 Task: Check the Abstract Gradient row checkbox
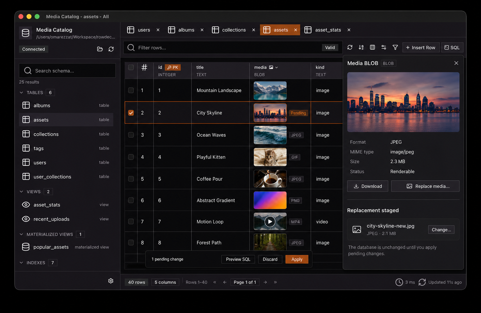click(131, 200)
